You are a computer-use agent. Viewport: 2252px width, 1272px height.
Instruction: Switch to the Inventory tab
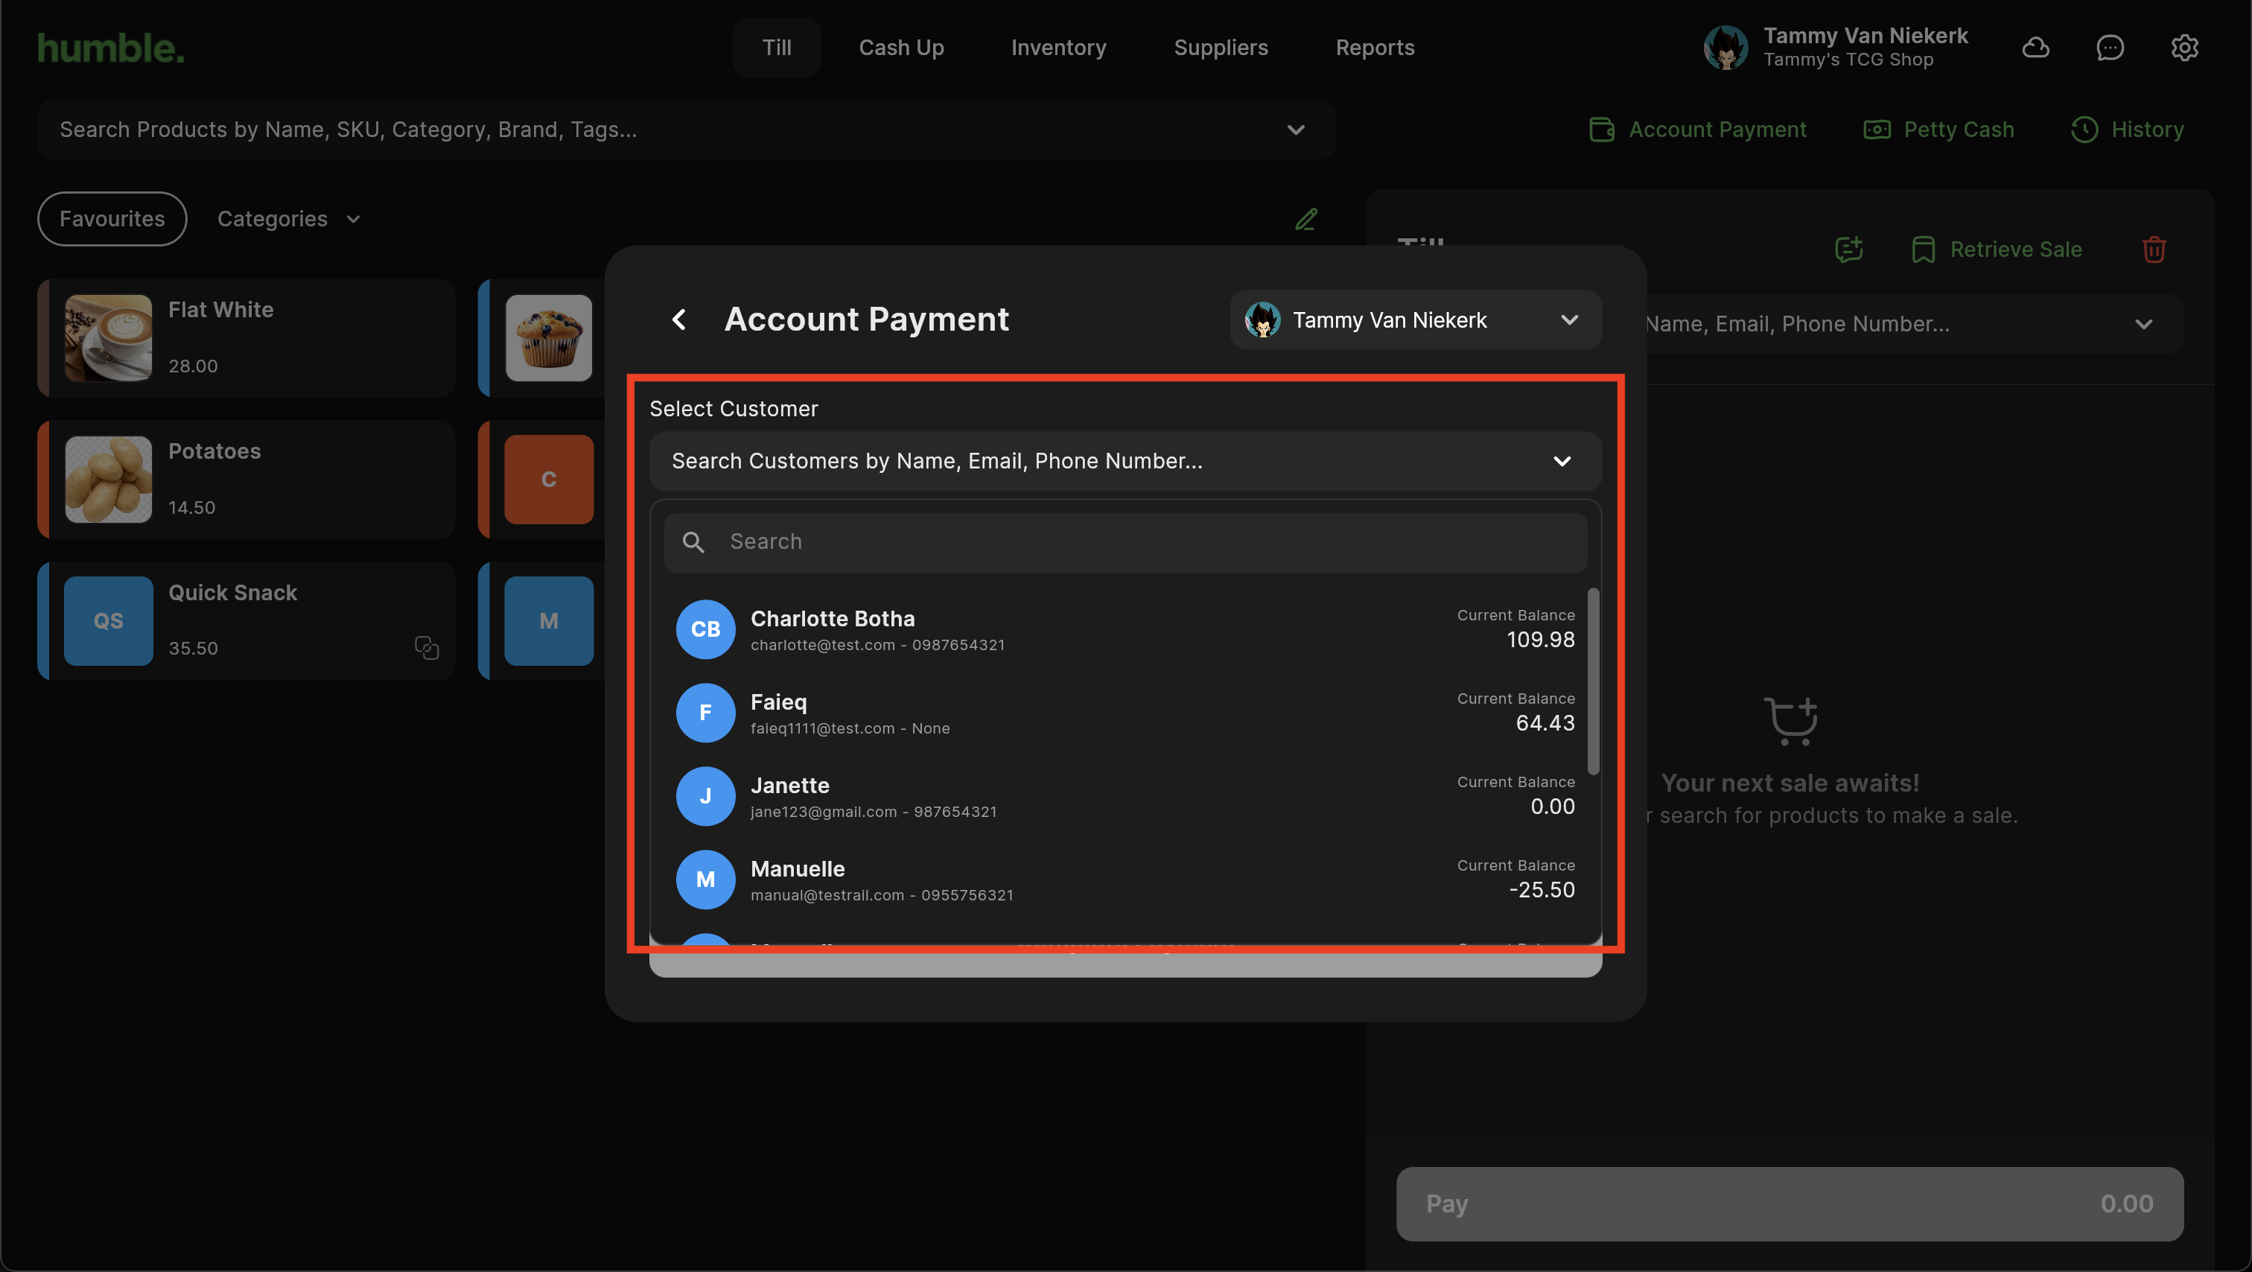tap(1057, 47)
